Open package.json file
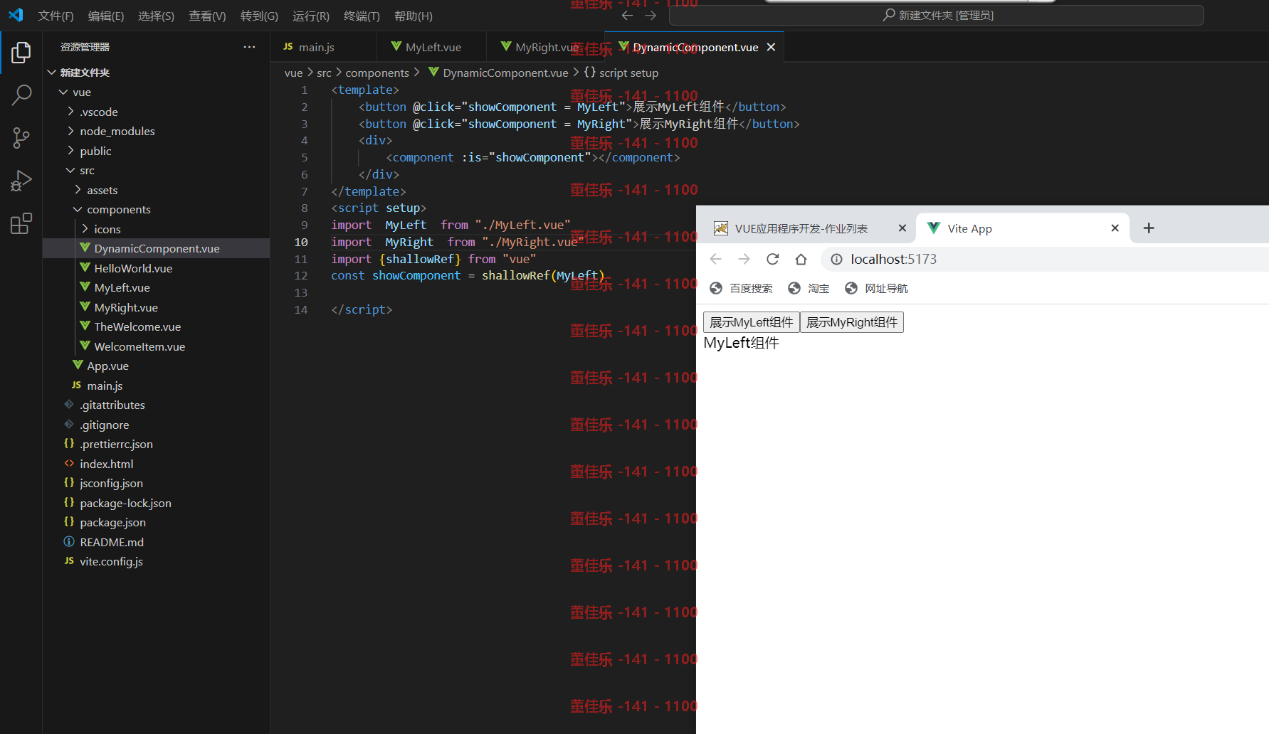The image size is (1269, 734). pyautogui.click(x=156, y=523)
